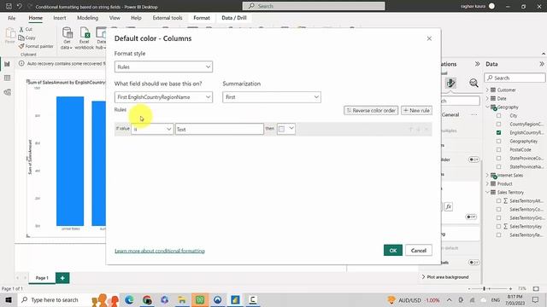Click the ellipsis next to General
Image resolution: width=547 pixels, height=307 pixels.
(x=473, y=114)
